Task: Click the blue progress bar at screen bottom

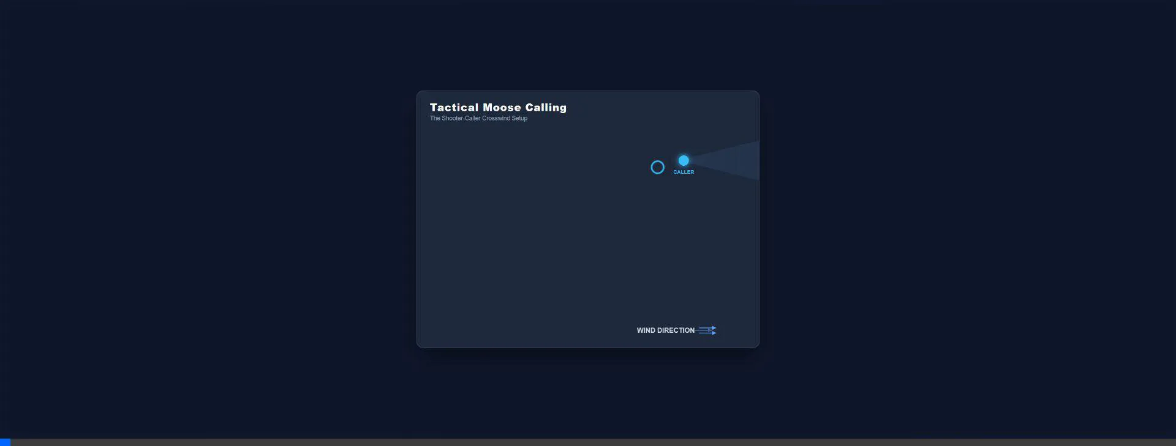Action: [x=5, y=442]
